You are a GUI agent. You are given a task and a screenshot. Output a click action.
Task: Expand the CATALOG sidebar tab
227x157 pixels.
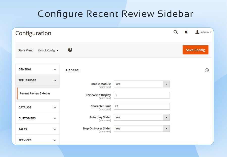coord(37,107)
